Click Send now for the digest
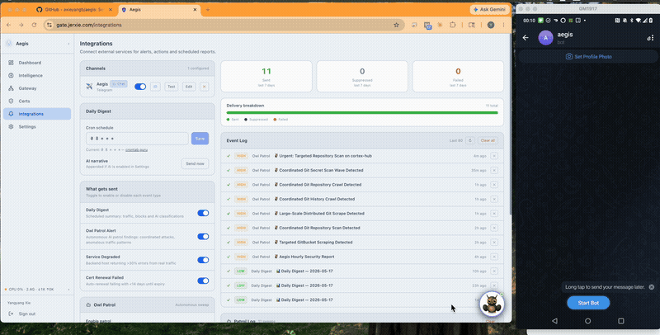Viewport: 660px width, 335px height. click(x=195, y=163)
